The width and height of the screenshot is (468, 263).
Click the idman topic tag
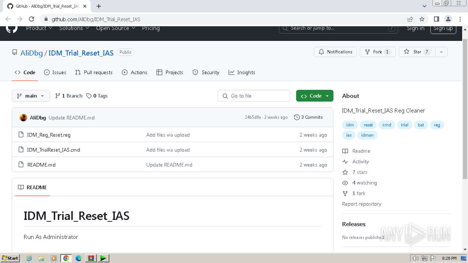(367, 135)
